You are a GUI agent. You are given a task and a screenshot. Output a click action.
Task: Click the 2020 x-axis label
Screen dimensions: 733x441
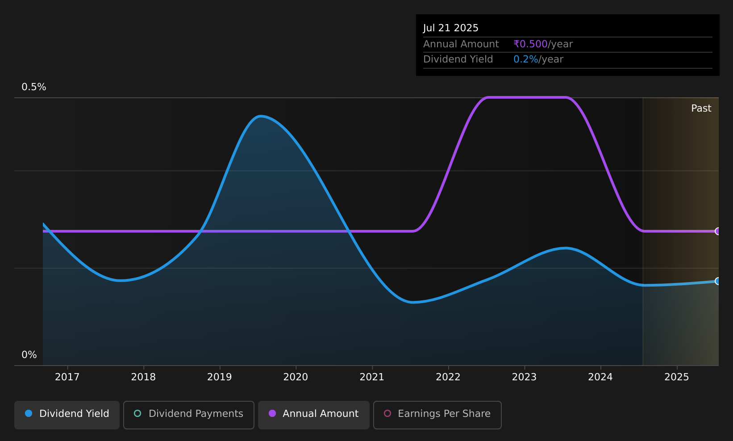296,377
